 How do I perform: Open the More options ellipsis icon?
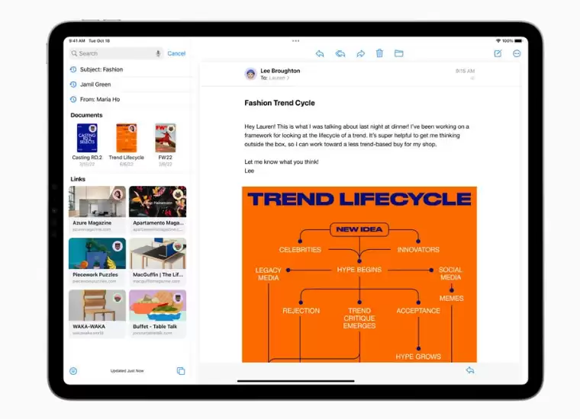tap(517, 53)
